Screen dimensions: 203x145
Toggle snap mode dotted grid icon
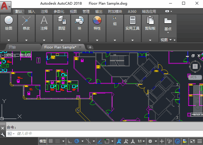pyautogui.click(x=57, y=141)
